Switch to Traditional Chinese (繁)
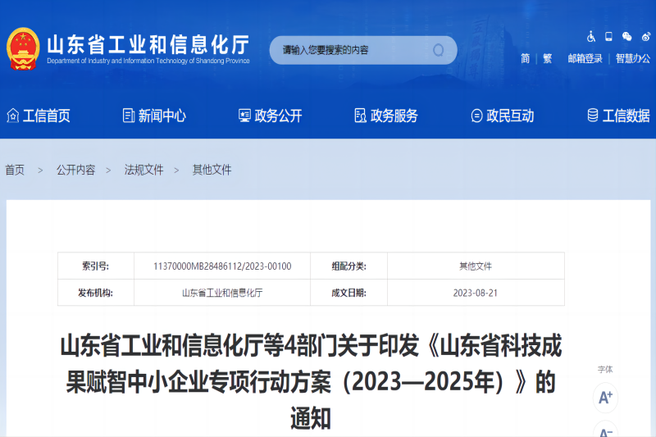Image resolution: width=656 pixels, height=437 pixels. (x=547, y=58)
